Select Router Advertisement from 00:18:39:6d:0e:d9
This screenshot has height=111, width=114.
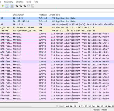pos(57,80)
